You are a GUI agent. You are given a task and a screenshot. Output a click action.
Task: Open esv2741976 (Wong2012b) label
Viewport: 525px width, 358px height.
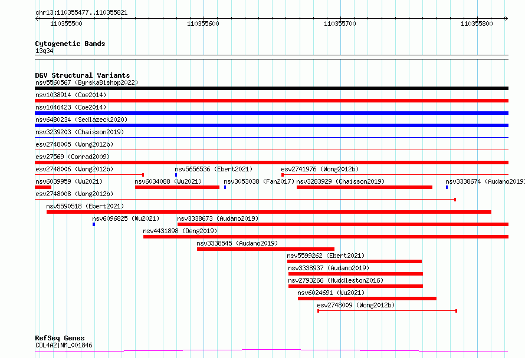click(320, 169)
